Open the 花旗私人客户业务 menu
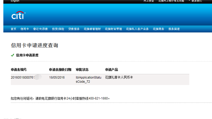Screen dimensions: 212x119 (137, 29)
